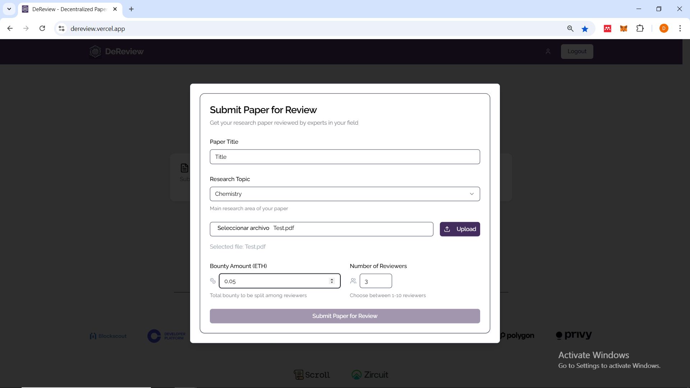The height and width of the screenshot is (388, 690).
Task: Close the DeReview browser tab
Action: click(x=115, y=9)
